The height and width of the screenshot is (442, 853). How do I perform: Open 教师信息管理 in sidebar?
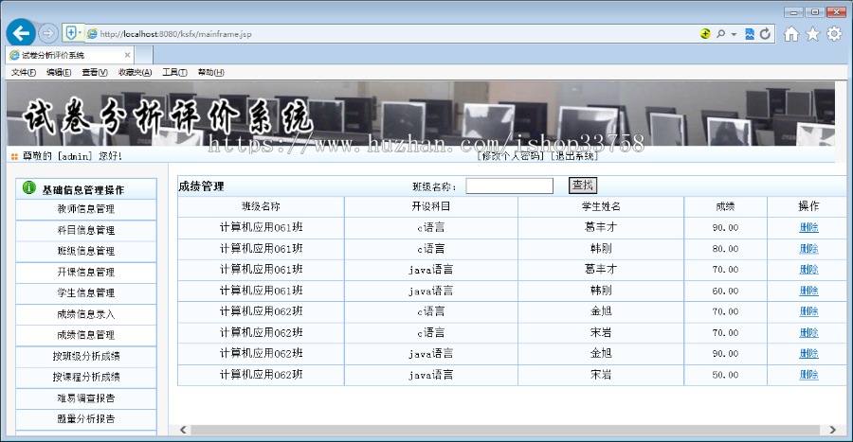click(x=86, y=209)
